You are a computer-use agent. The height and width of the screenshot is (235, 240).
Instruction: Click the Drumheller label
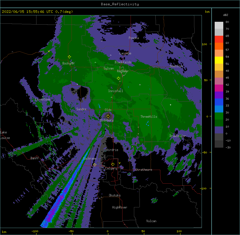pyautogui.click(x=178, y=136)
